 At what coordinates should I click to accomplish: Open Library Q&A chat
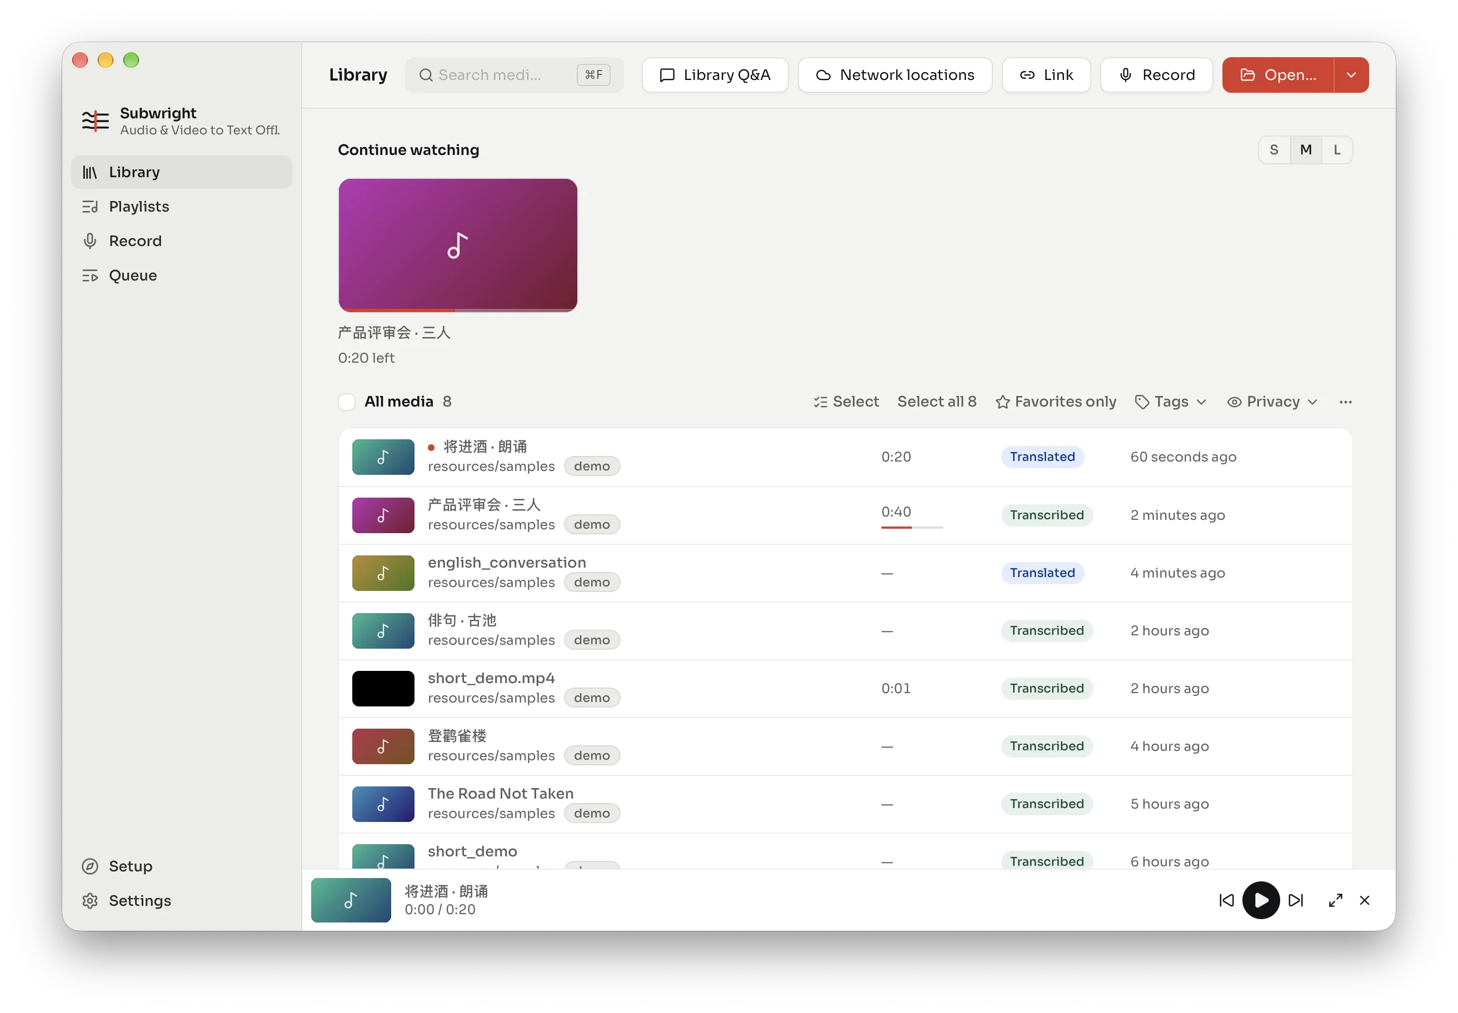pos(715,75)
